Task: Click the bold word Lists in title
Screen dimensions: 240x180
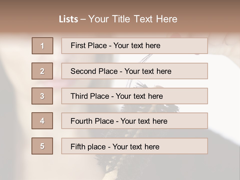Action: pyautogui.click(x=68, y=19)
